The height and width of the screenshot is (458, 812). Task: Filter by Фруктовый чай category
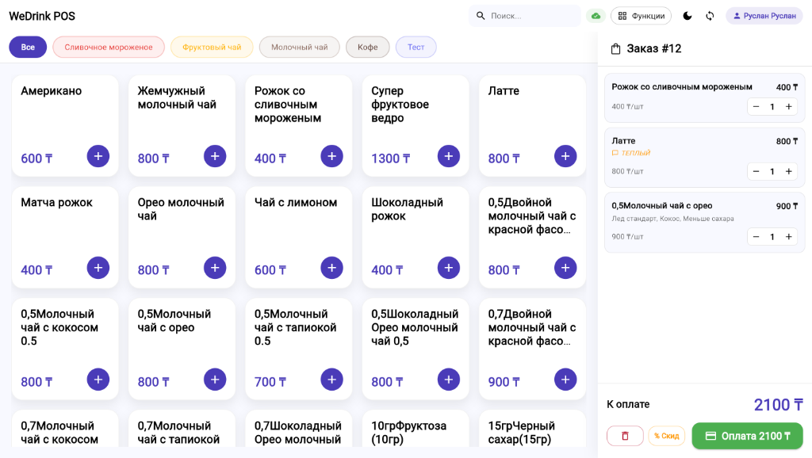pyautogui.click(x=212, y=47)
